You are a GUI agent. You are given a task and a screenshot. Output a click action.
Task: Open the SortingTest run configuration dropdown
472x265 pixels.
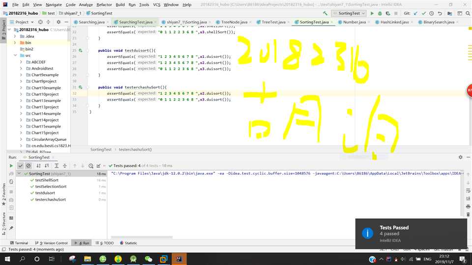pyautogui.click(x=349, y=13)
